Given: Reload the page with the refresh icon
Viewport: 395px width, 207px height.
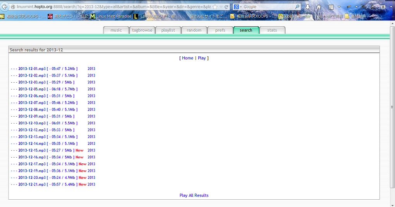Looking at the screenshot, I should [226, 7].
